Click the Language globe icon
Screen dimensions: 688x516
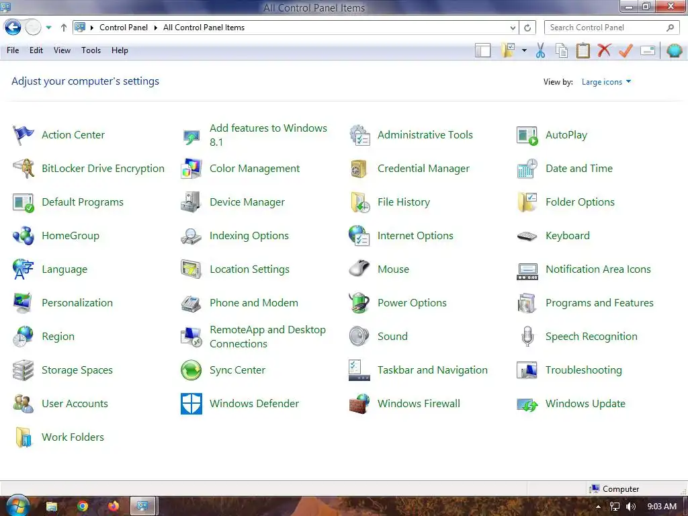[23, 269]
